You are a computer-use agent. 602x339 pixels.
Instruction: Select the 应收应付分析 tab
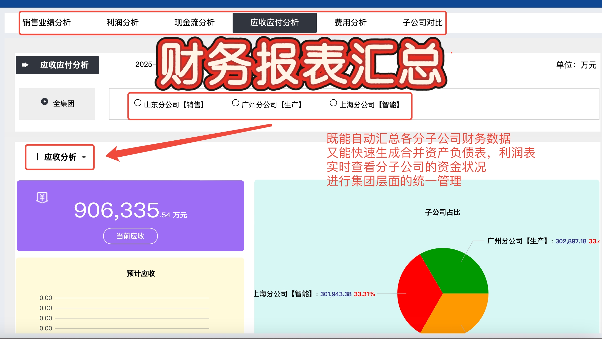click(x=275, y=23)
